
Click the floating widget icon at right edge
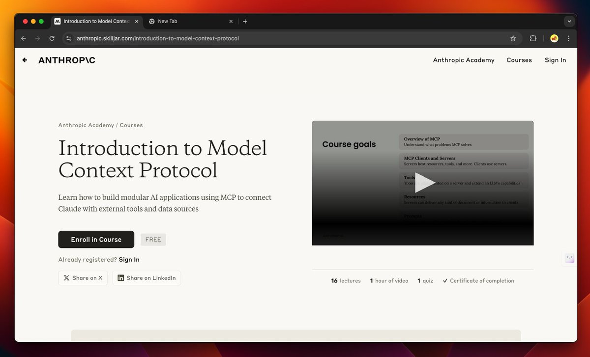[x=569, y=258]
